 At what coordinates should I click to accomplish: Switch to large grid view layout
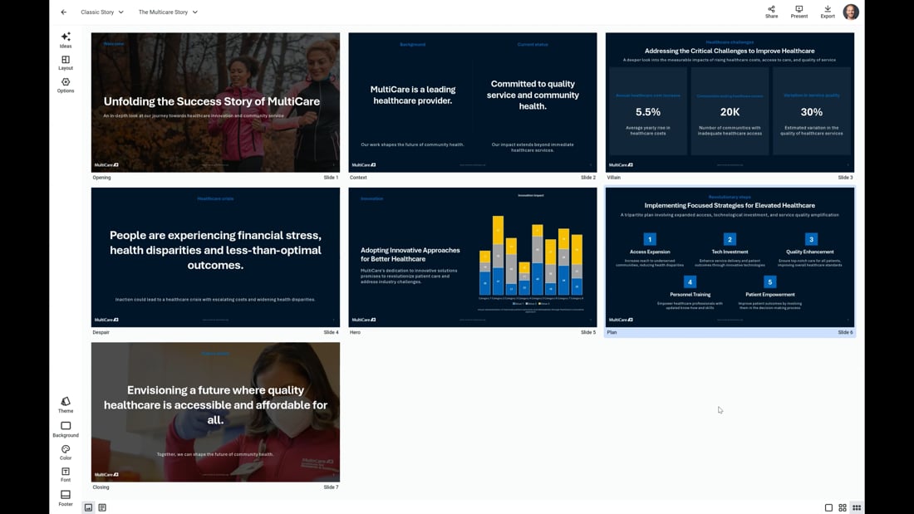[x=842, y=507]
